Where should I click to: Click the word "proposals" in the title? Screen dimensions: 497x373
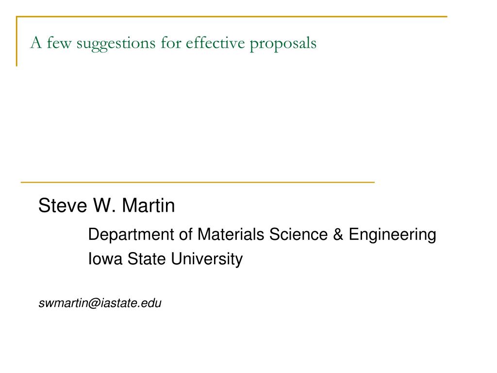tap(283, 44)
